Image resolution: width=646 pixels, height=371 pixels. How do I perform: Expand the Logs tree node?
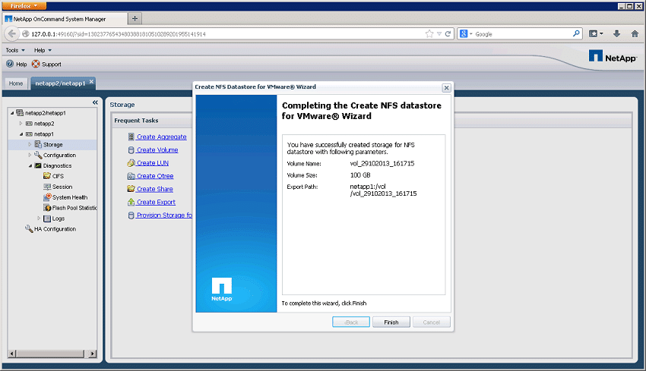(x=39, y=219)
